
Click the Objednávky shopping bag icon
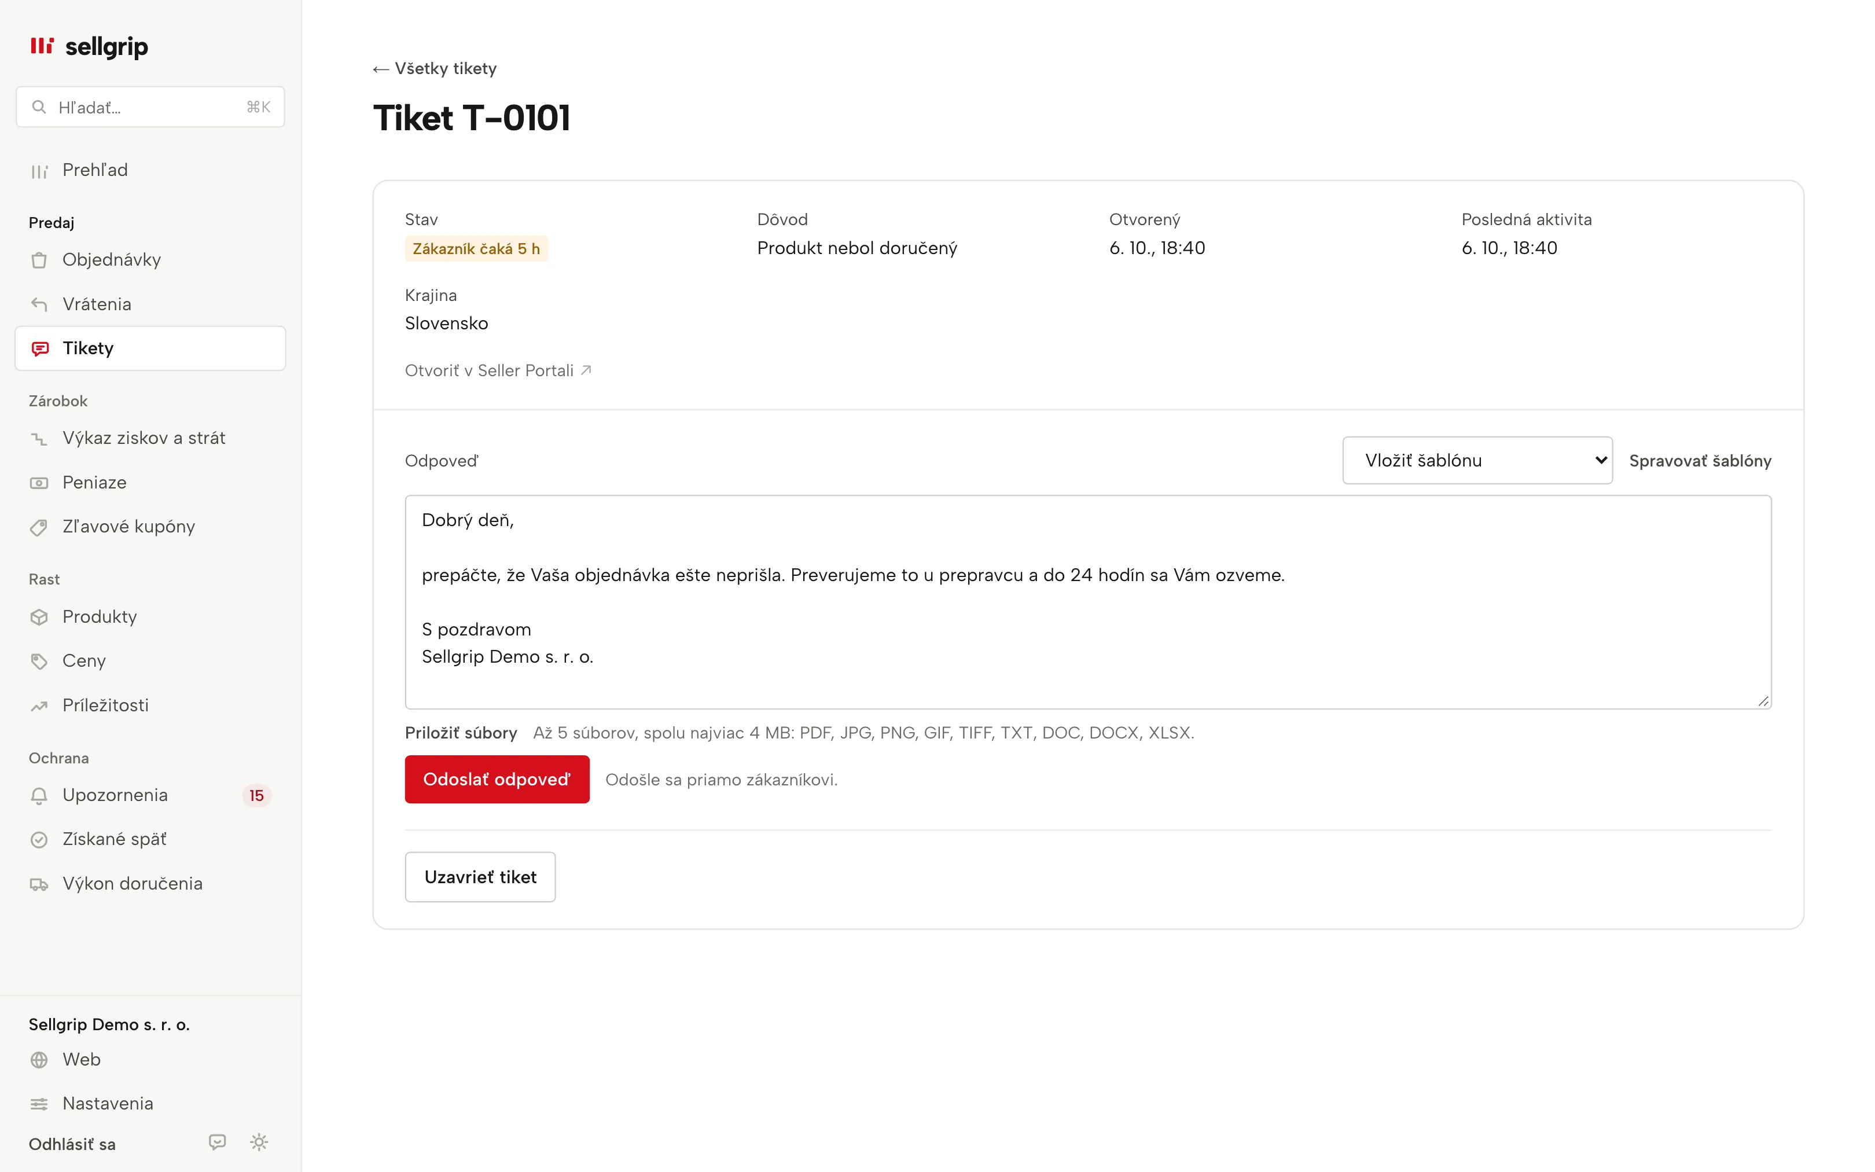pos(39,260)
